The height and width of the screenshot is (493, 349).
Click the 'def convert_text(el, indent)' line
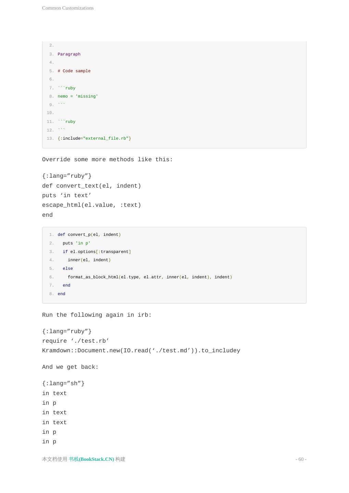(x=91, y=186)
